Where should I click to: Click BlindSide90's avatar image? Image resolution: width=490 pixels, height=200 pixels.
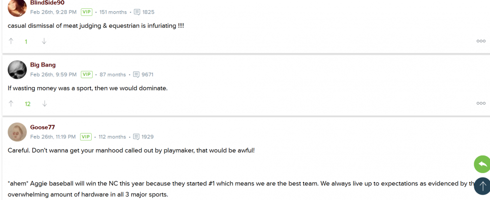click(x=17, y=7)
